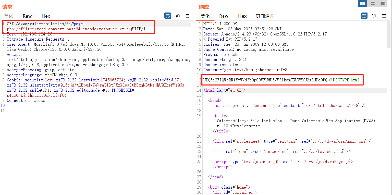
Task: Click the User-Agent header in request
Action: coord(96,47)
